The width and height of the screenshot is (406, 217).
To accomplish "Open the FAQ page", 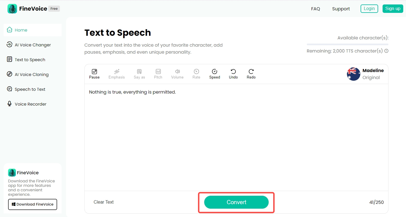I will [x=315, y=9].
